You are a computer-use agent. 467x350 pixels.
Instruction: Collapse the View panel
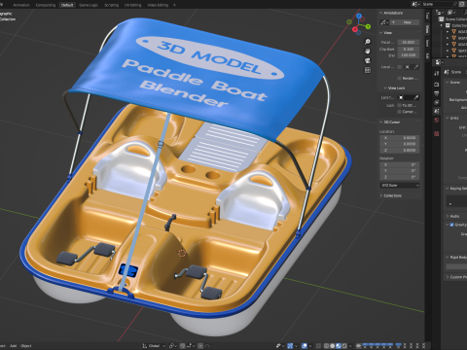coord(381,33)
